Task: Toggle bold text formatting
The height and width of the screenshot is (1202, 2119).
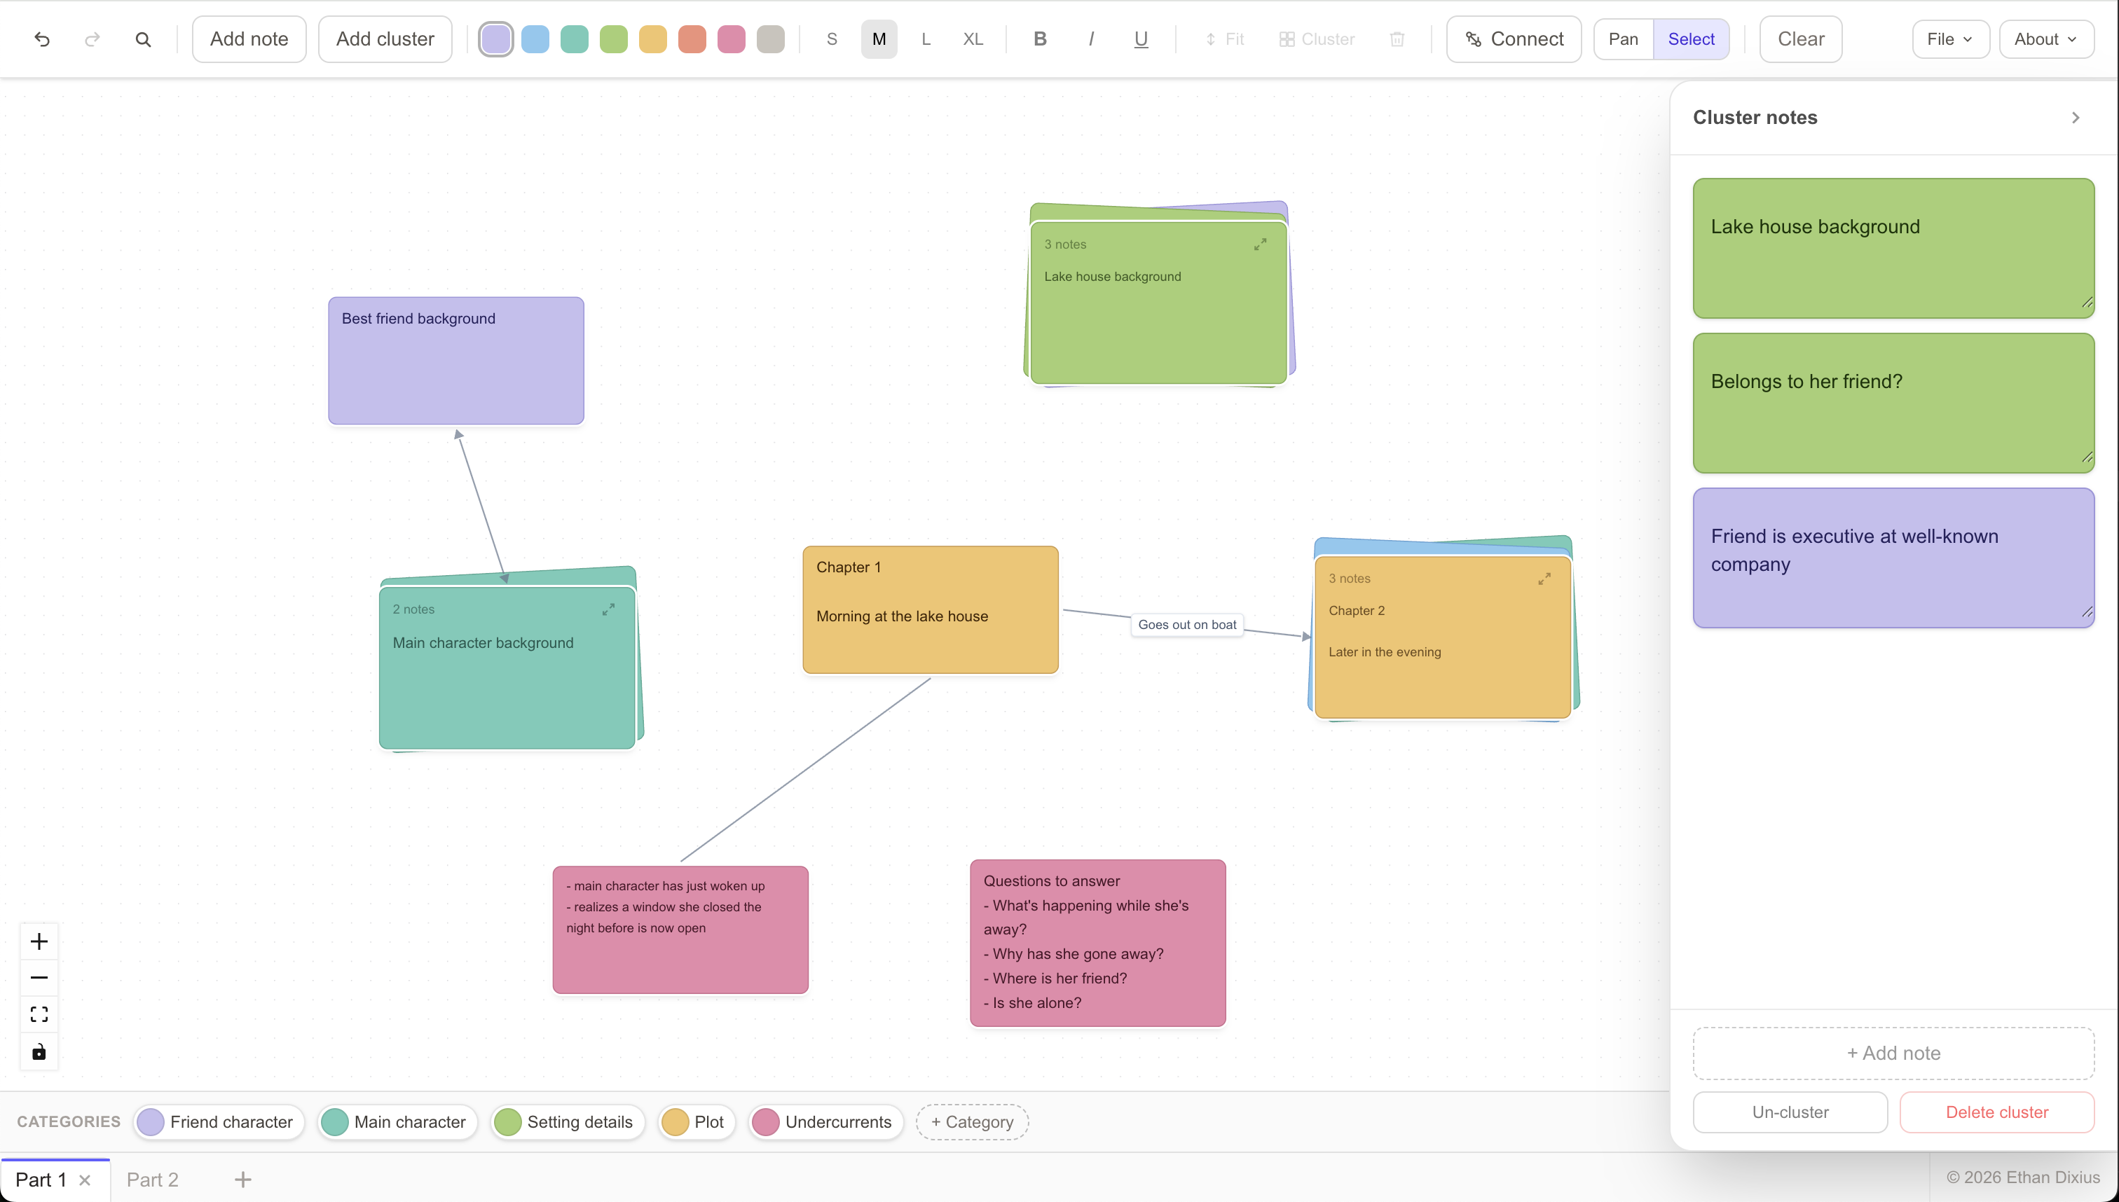Action: click(x=1040, y=39)
